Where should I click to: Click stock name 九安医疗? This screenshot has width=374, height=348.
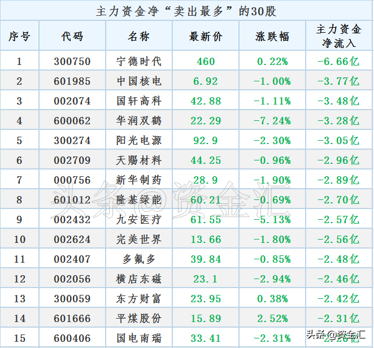click(139, 220)
